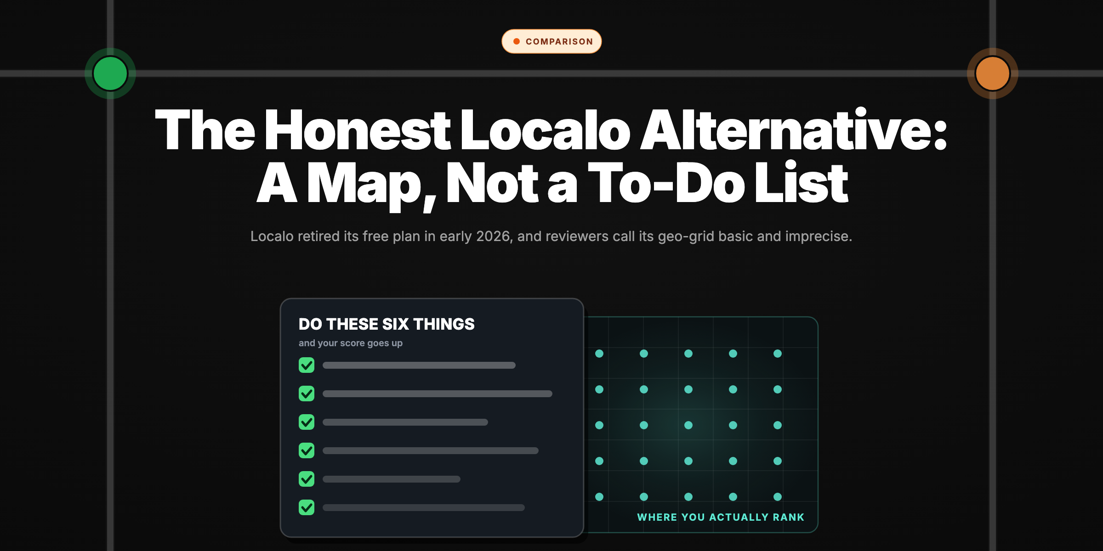Viewport: 1103px width, 551px height.
Task: Toggle the sixth checklist checkbox
Action: (307, 507)
